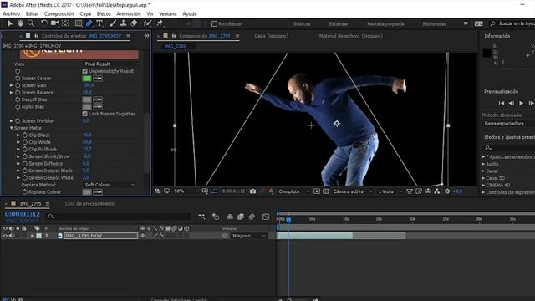Select the Eraser tool
The width and height of the screenshot is (535, 301).
coord(134,23)
